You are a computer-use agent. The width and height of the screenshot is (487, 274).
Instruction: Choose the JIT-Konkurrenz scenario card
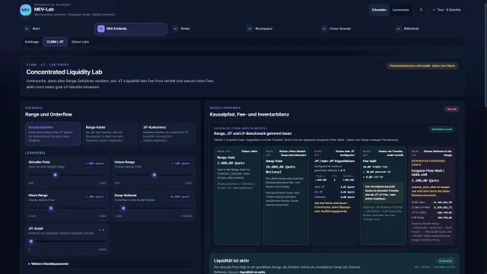point(167,134)
